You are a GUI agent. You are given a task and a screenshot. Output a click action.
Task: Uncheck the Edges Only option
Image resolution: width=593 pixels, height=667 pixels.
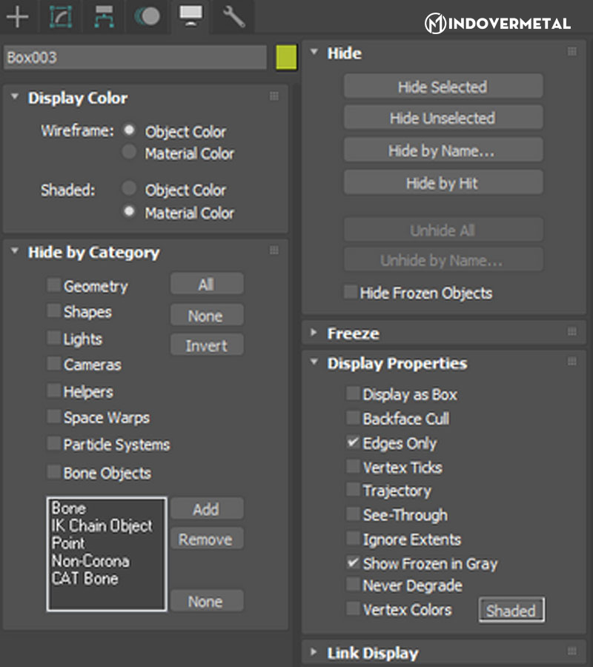point(353,443)
